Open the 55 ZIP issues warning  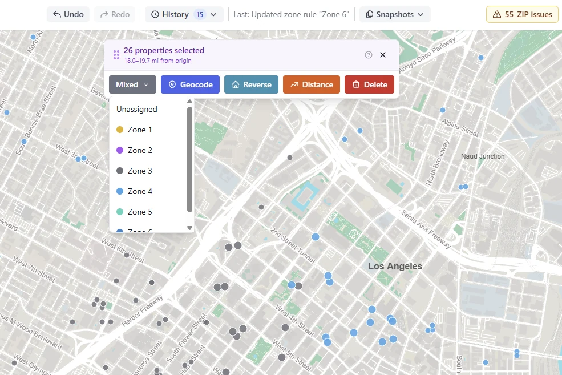point(522,14)
